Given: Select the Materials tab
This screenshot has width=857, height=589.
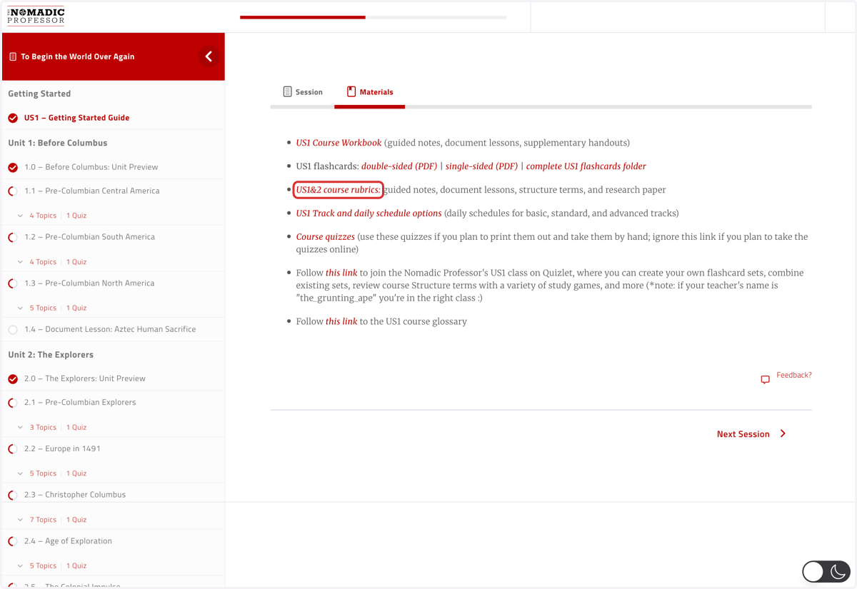Looking at the screenshot, I should 370,92.
